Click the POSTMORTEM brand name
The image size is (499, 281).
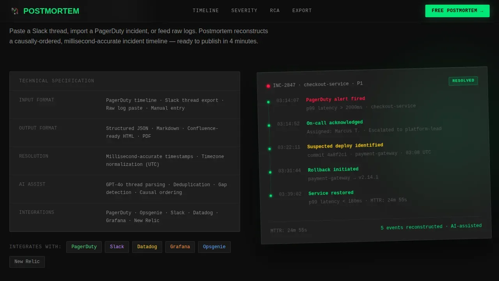(51, 11)
